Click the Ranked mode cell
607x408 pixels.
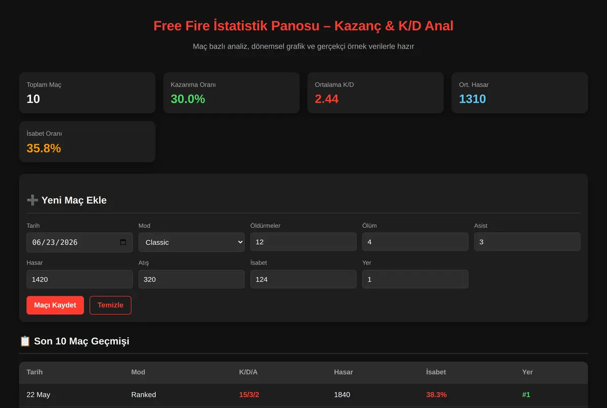coord(144,395)
